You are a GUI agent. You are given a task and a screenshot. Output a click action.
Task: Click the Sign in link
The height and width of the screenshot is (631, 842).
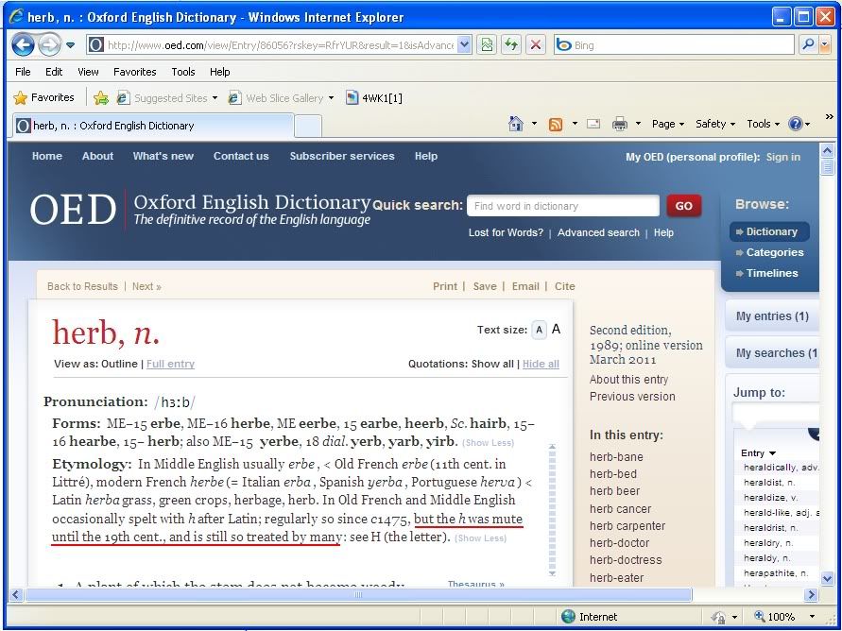(x=782, y=157)
